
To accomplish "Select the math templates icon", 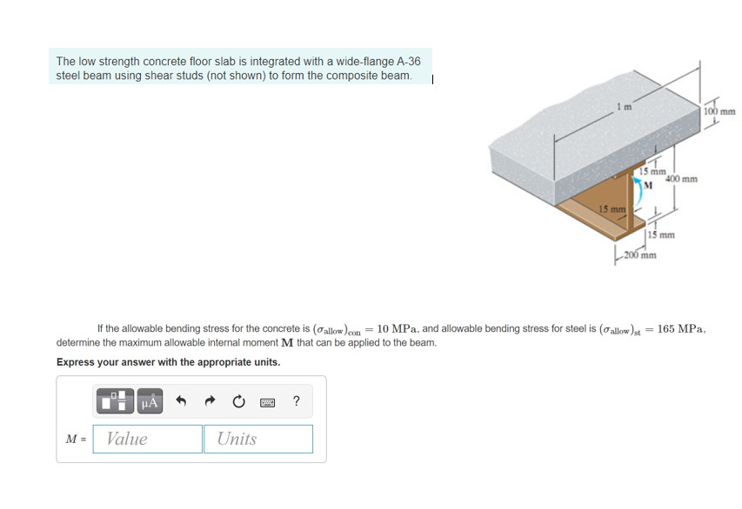I will pos(114,401).
